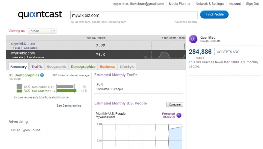Open Advanced Search link

point(185,22)
